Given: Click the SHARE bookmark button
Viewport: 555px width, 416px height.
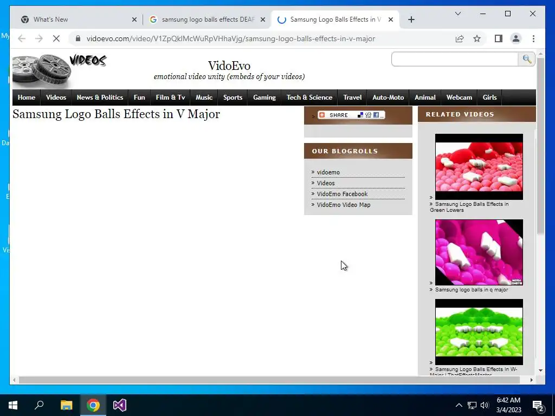Looking at the screenshot, I should coord(351,115).
